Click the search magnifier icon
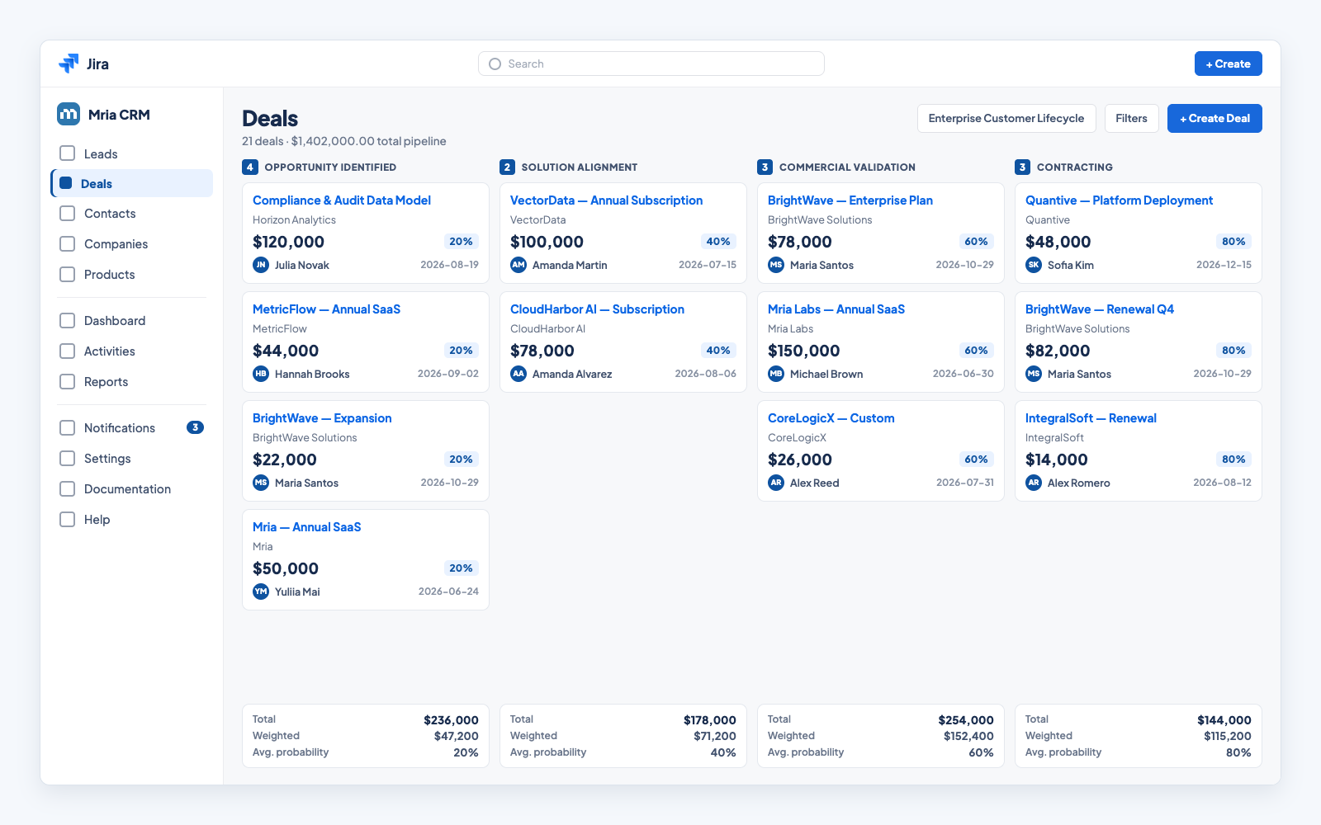This screenshot has width=1321, height=825. (x=495, y=64)
